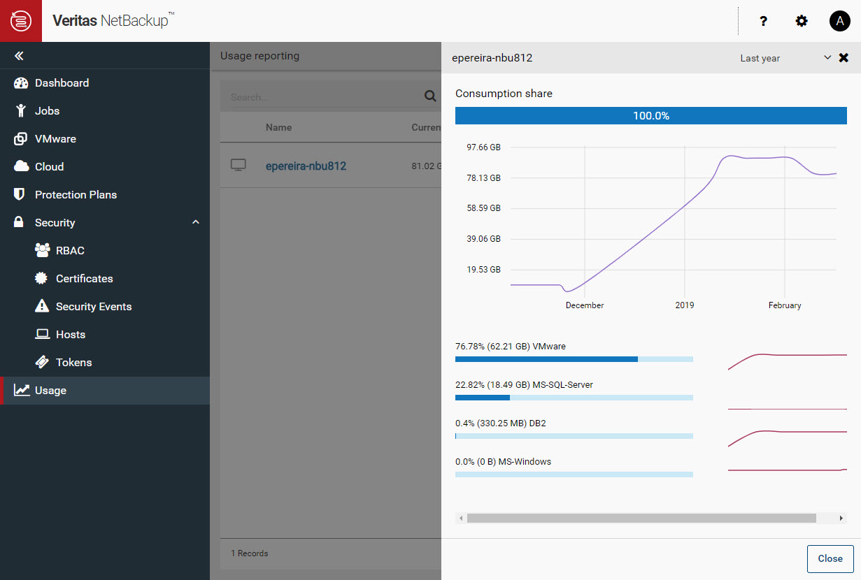861x580 pixels.
Task: Collapse the sidebar with double chevron
Action: tap(19, 56)
